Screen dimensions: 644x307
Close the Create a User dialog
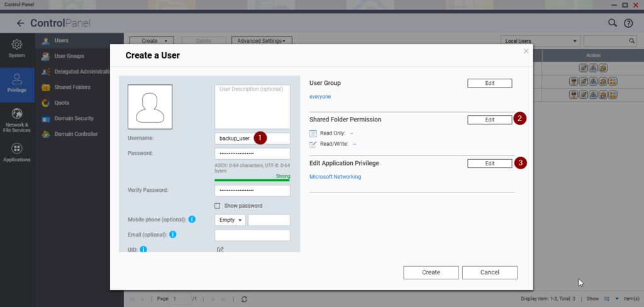526,51
